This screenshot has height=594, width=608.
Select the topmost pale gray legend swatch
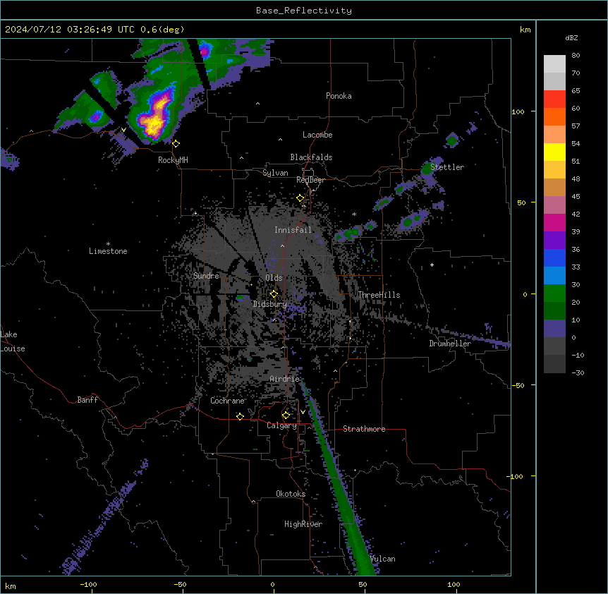pos(554,64)
